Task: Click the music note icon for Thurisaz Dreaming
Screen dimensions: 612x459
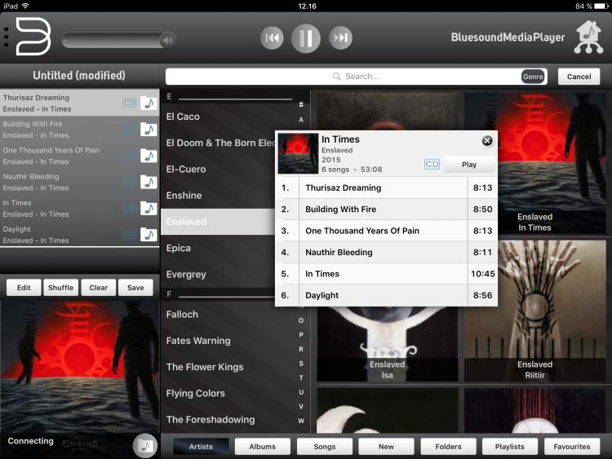Action: tap(149, 103)
